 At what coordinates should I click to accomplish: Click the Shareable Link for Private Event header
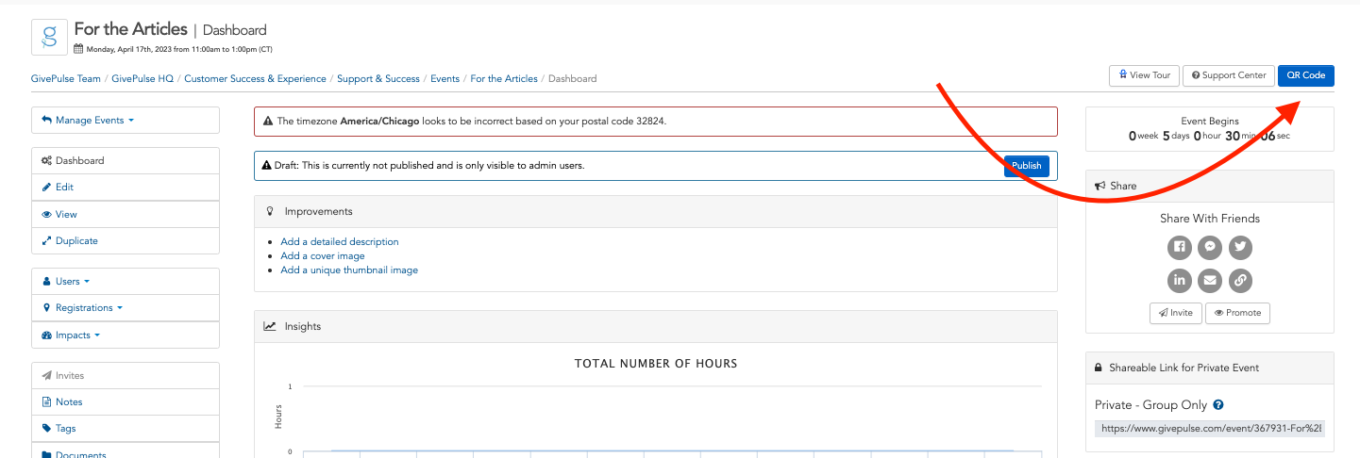tap(1210, 368)
